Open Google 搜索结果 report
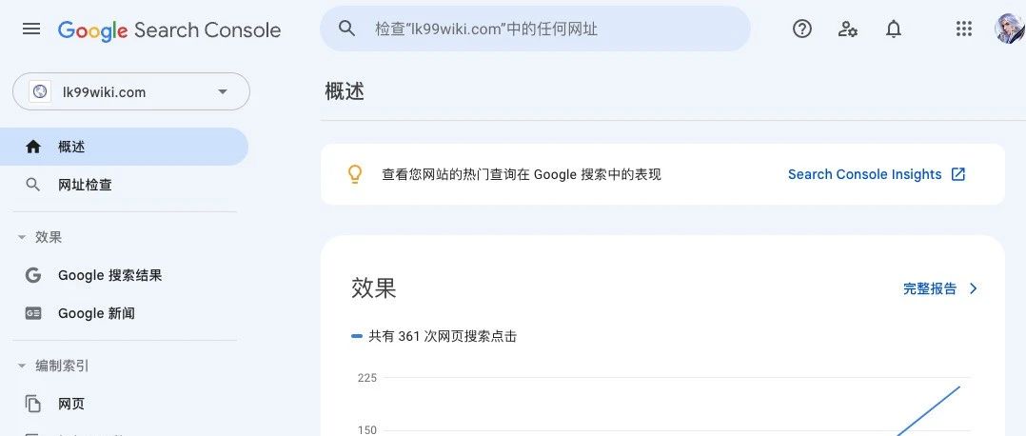The image size is (1026, 436). pos(109,275)
